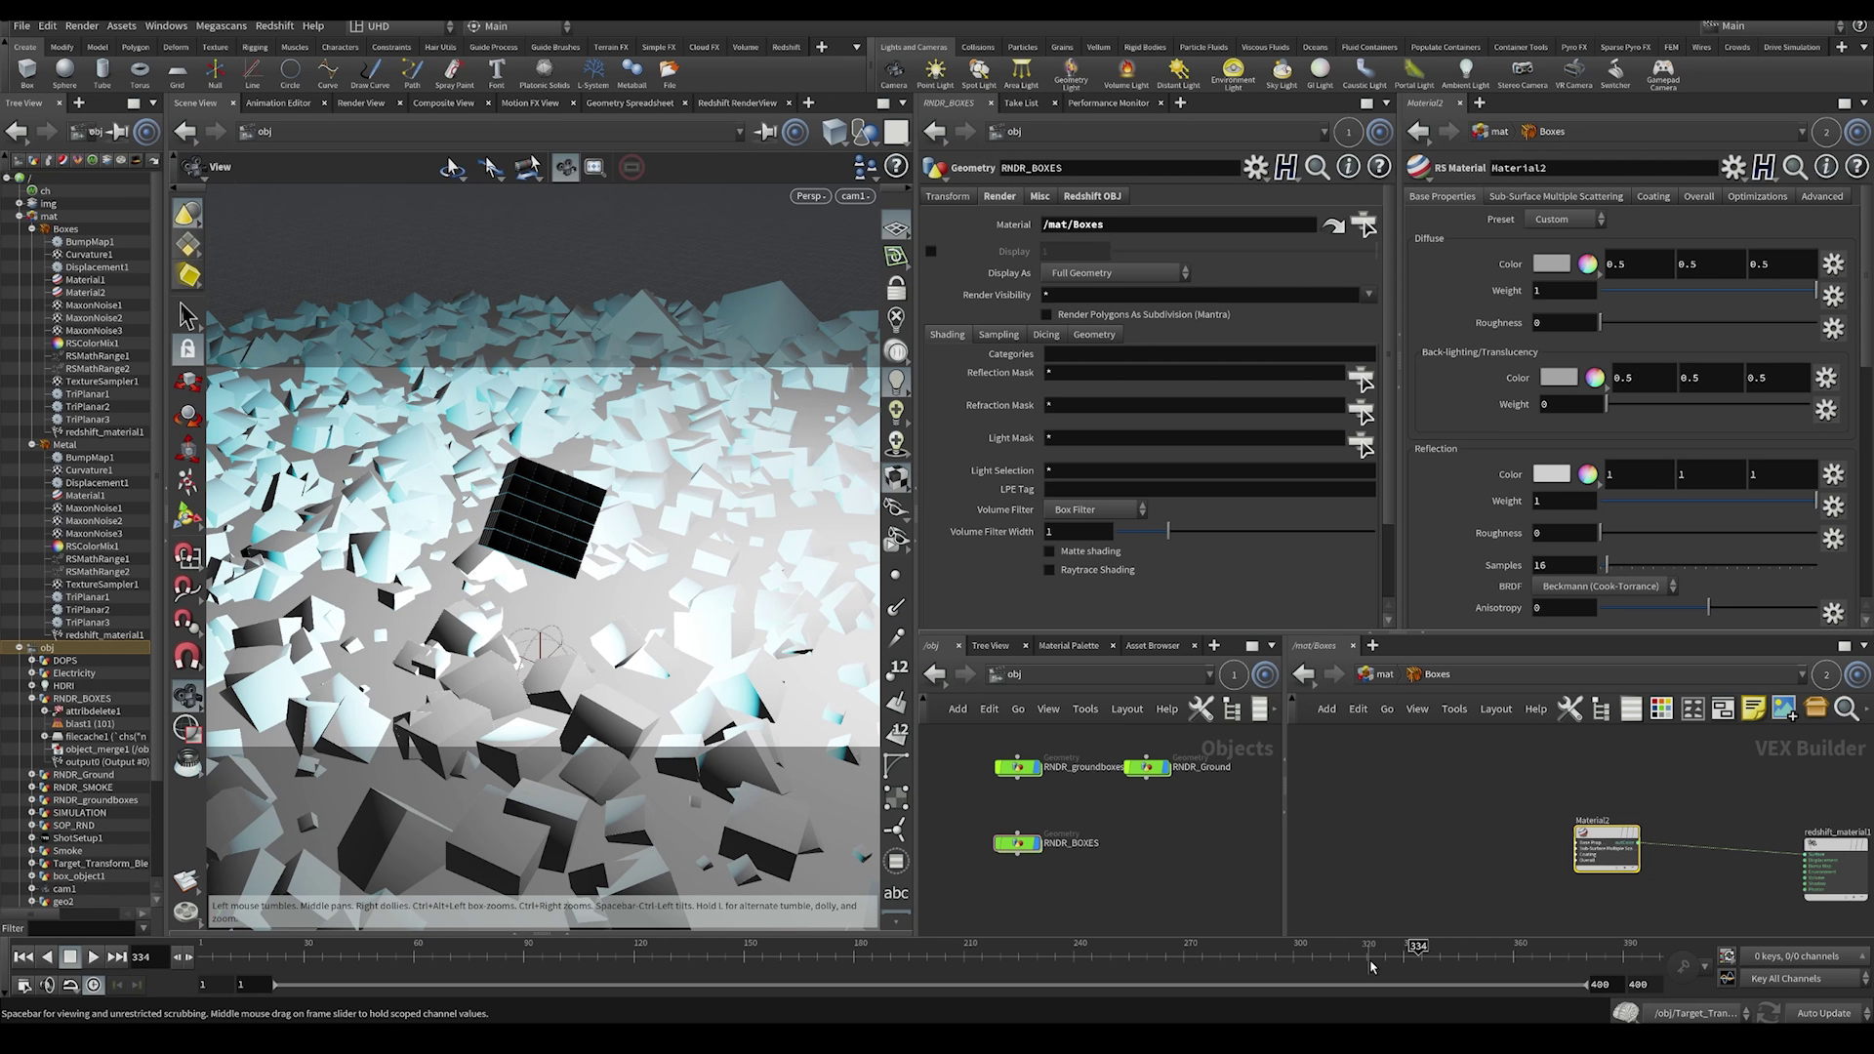Switch to the Coating tab
Image resolution: width=1874 pixels, height=1054 pixels.
pyautogui.click(x=1652, y=196)
